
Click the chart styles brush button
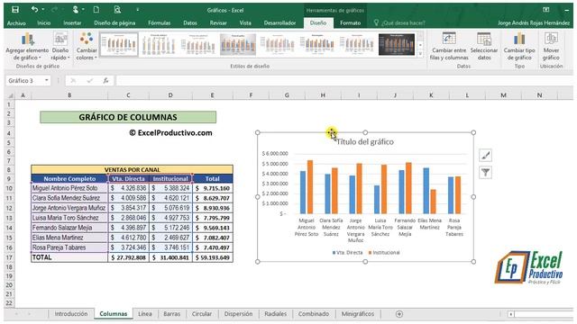[485, 155]
